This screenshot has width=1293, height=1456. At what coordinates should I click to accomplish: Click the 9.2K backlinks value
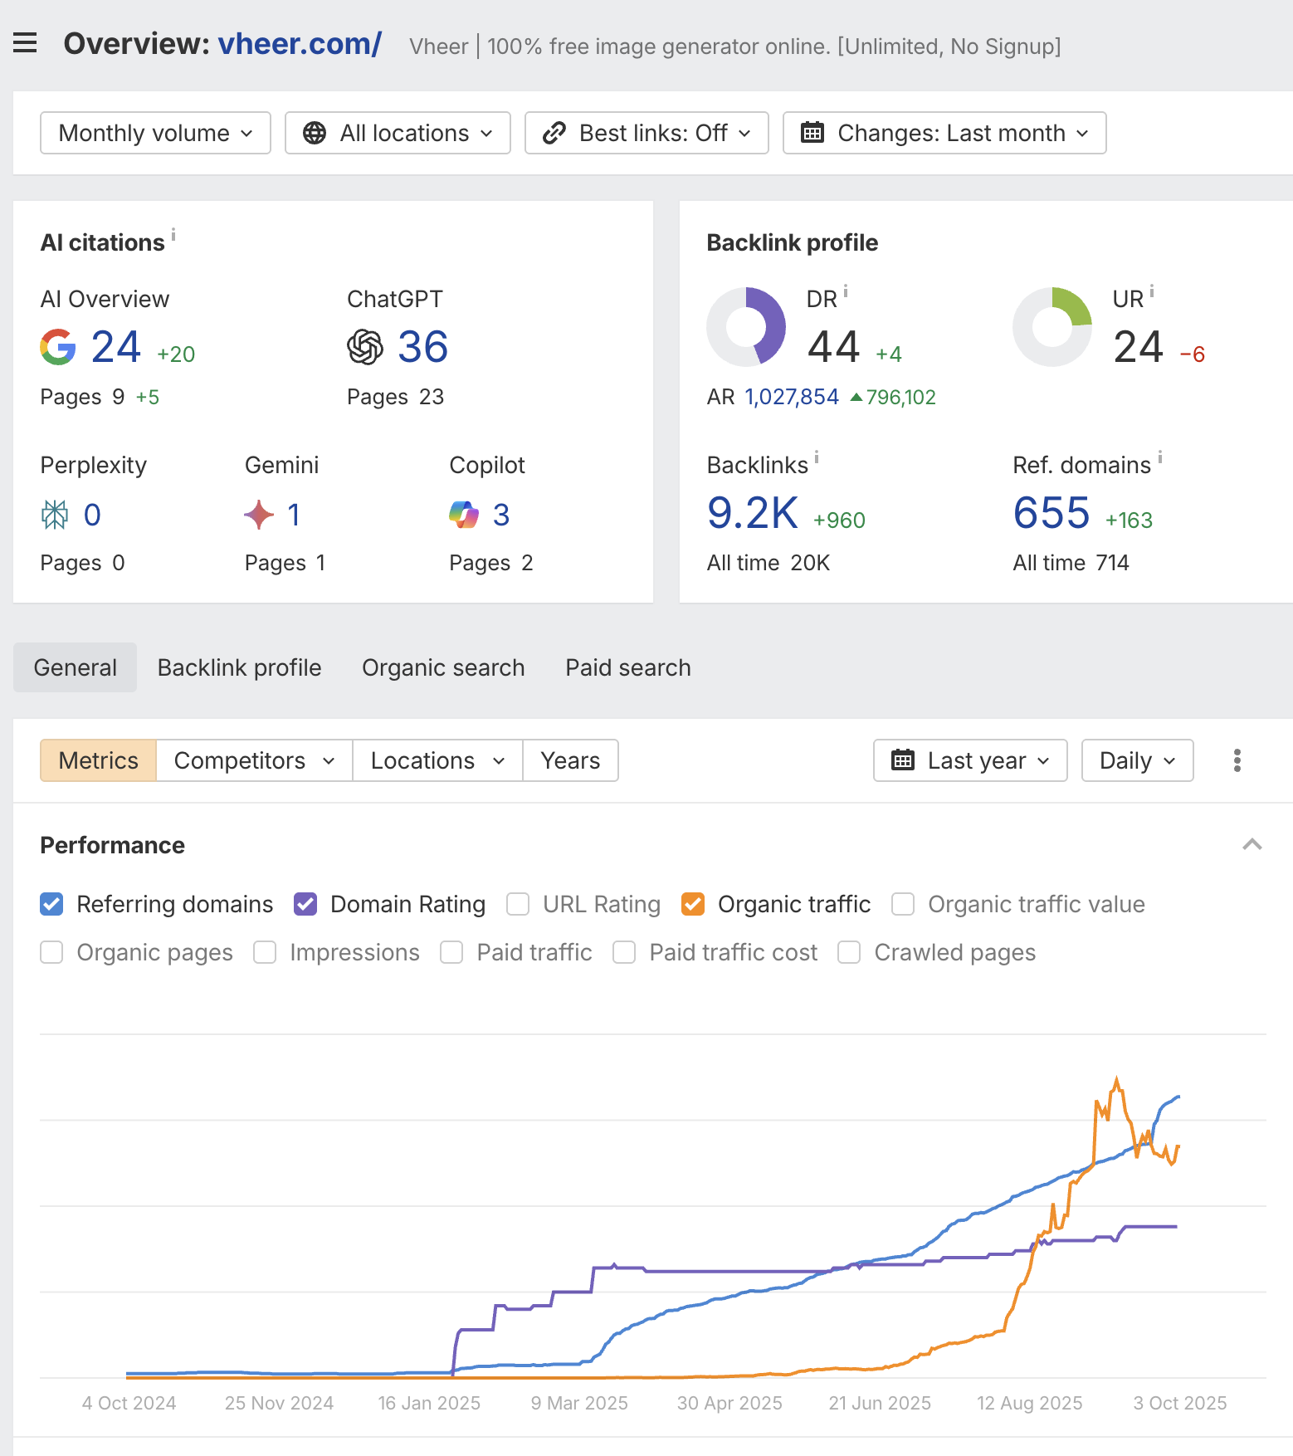[753, 513]
